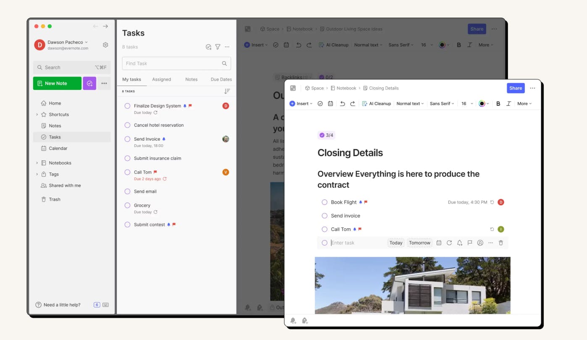The image size is (587, 340).
Task: Mark the Book Flight task as complete
Action: [x=324, y=202]
